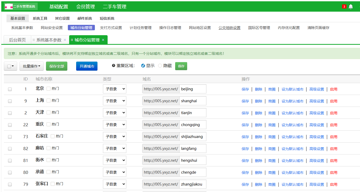Viewport: 360px width, 192px height.
Task: Open the 类型 dropdown for 北京
Action: point(115,89)
